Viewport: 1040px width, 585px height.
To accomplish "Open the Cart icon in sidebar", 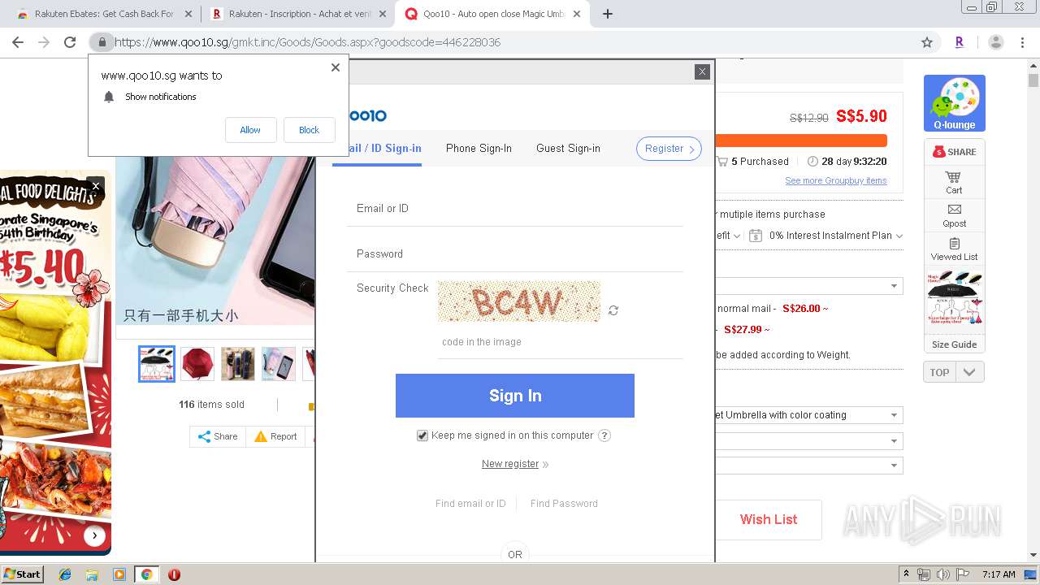I will 954,182.
